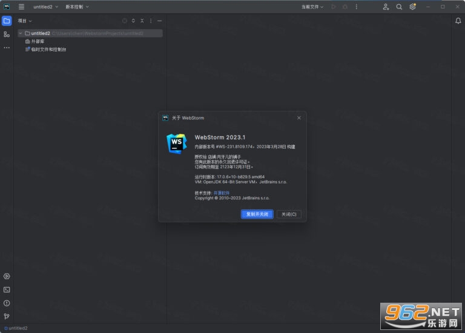Hide the project panel with minus icon

[x=160, y=21]
